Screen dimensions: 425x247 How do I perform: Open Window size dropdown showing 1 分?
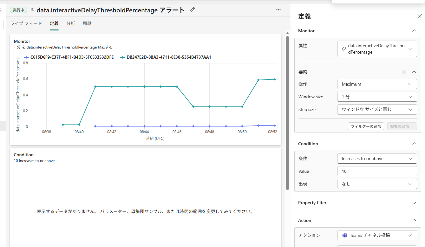tap(377, 97)
